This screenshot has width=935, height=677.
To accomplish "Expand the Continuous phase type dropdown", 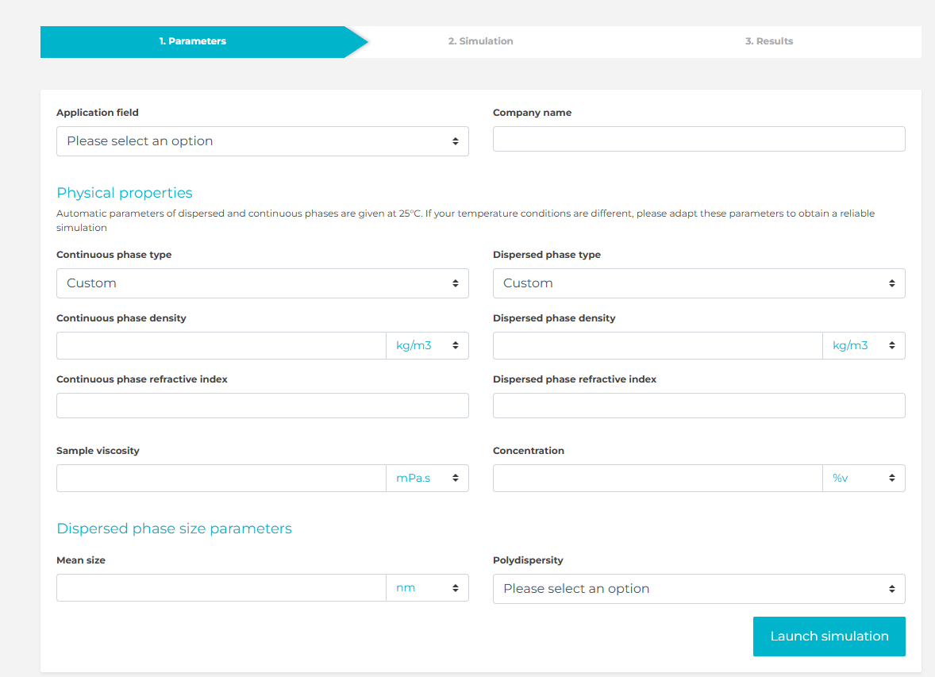I will (262, 283).
